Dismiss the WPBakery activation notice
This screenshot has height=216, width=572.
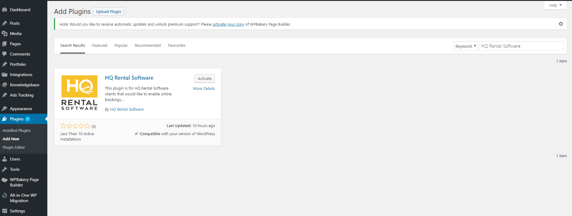coord(561,24)
